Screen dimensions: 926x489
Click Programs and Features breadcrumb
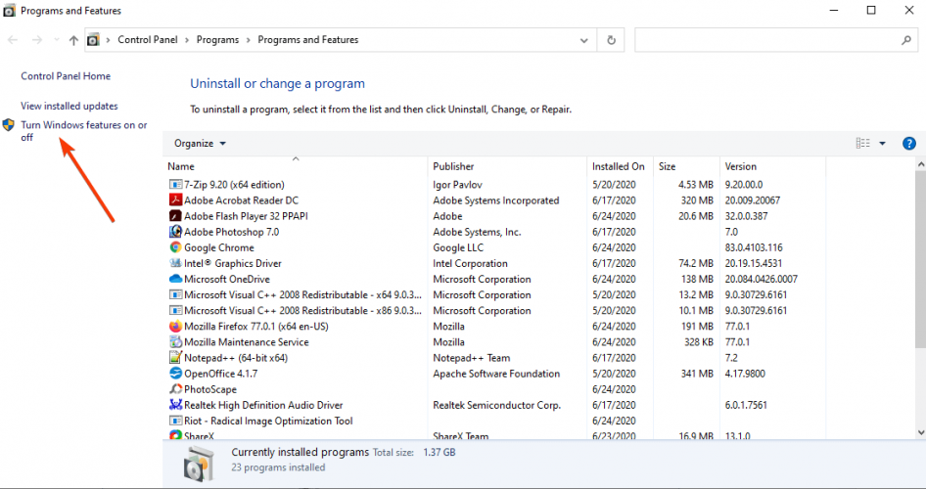307,40
